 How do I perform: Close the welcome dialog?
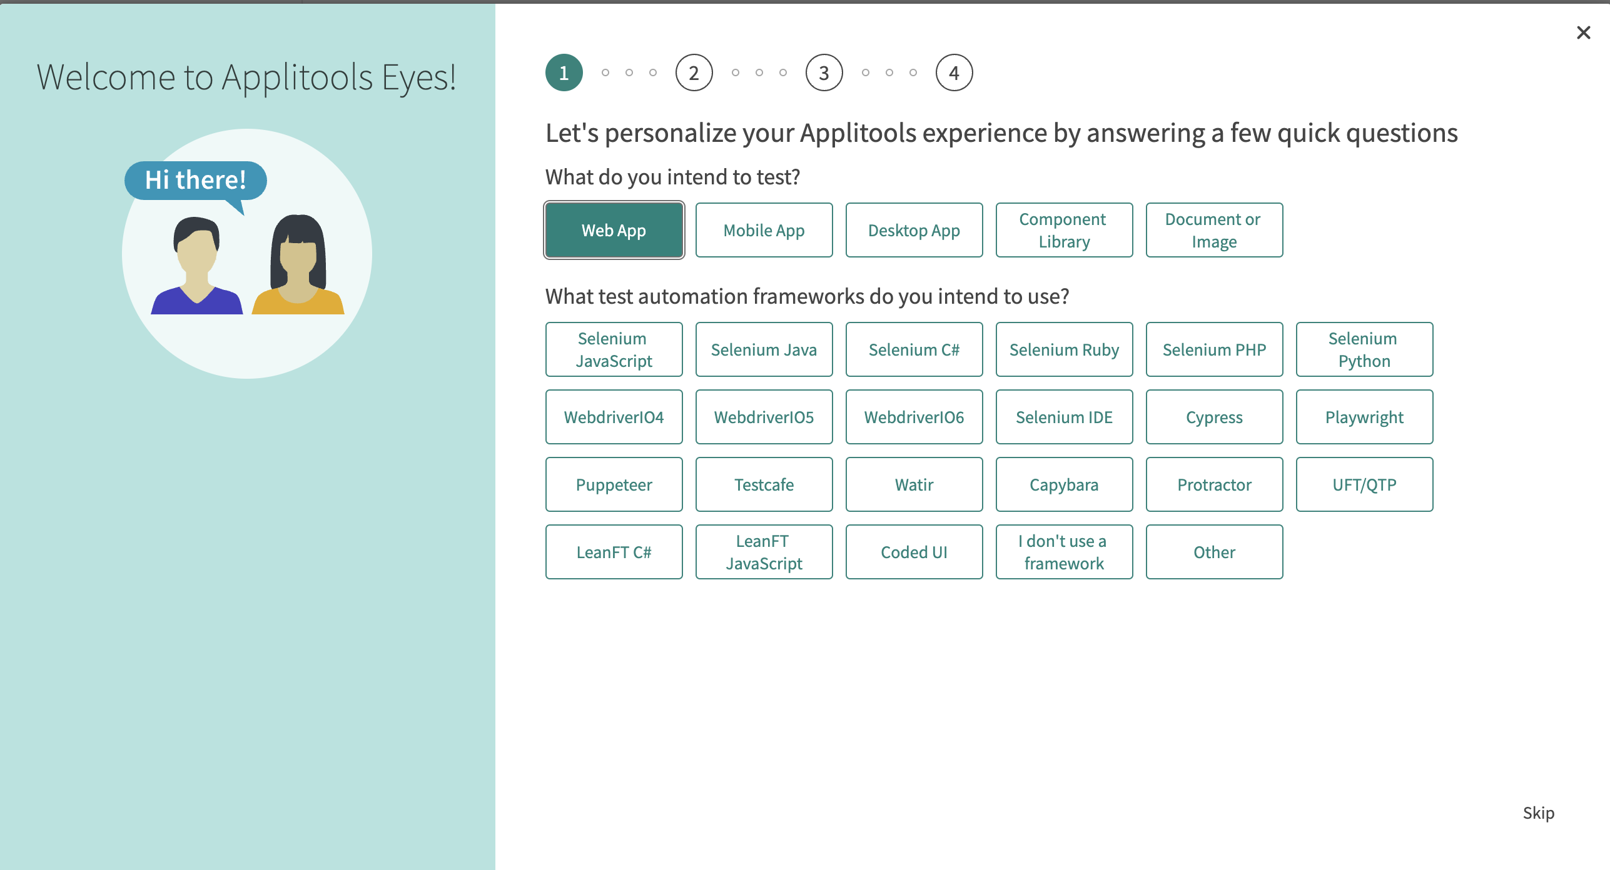click(1584, 32)
